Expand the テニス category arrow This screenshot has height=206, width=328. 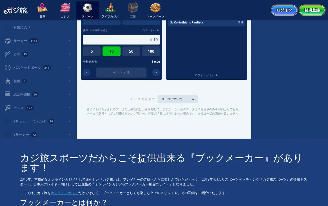click(69, 108)
